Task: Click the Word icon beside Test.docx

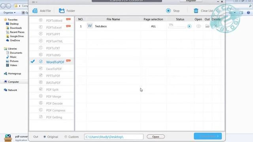Action: (90, 26)
